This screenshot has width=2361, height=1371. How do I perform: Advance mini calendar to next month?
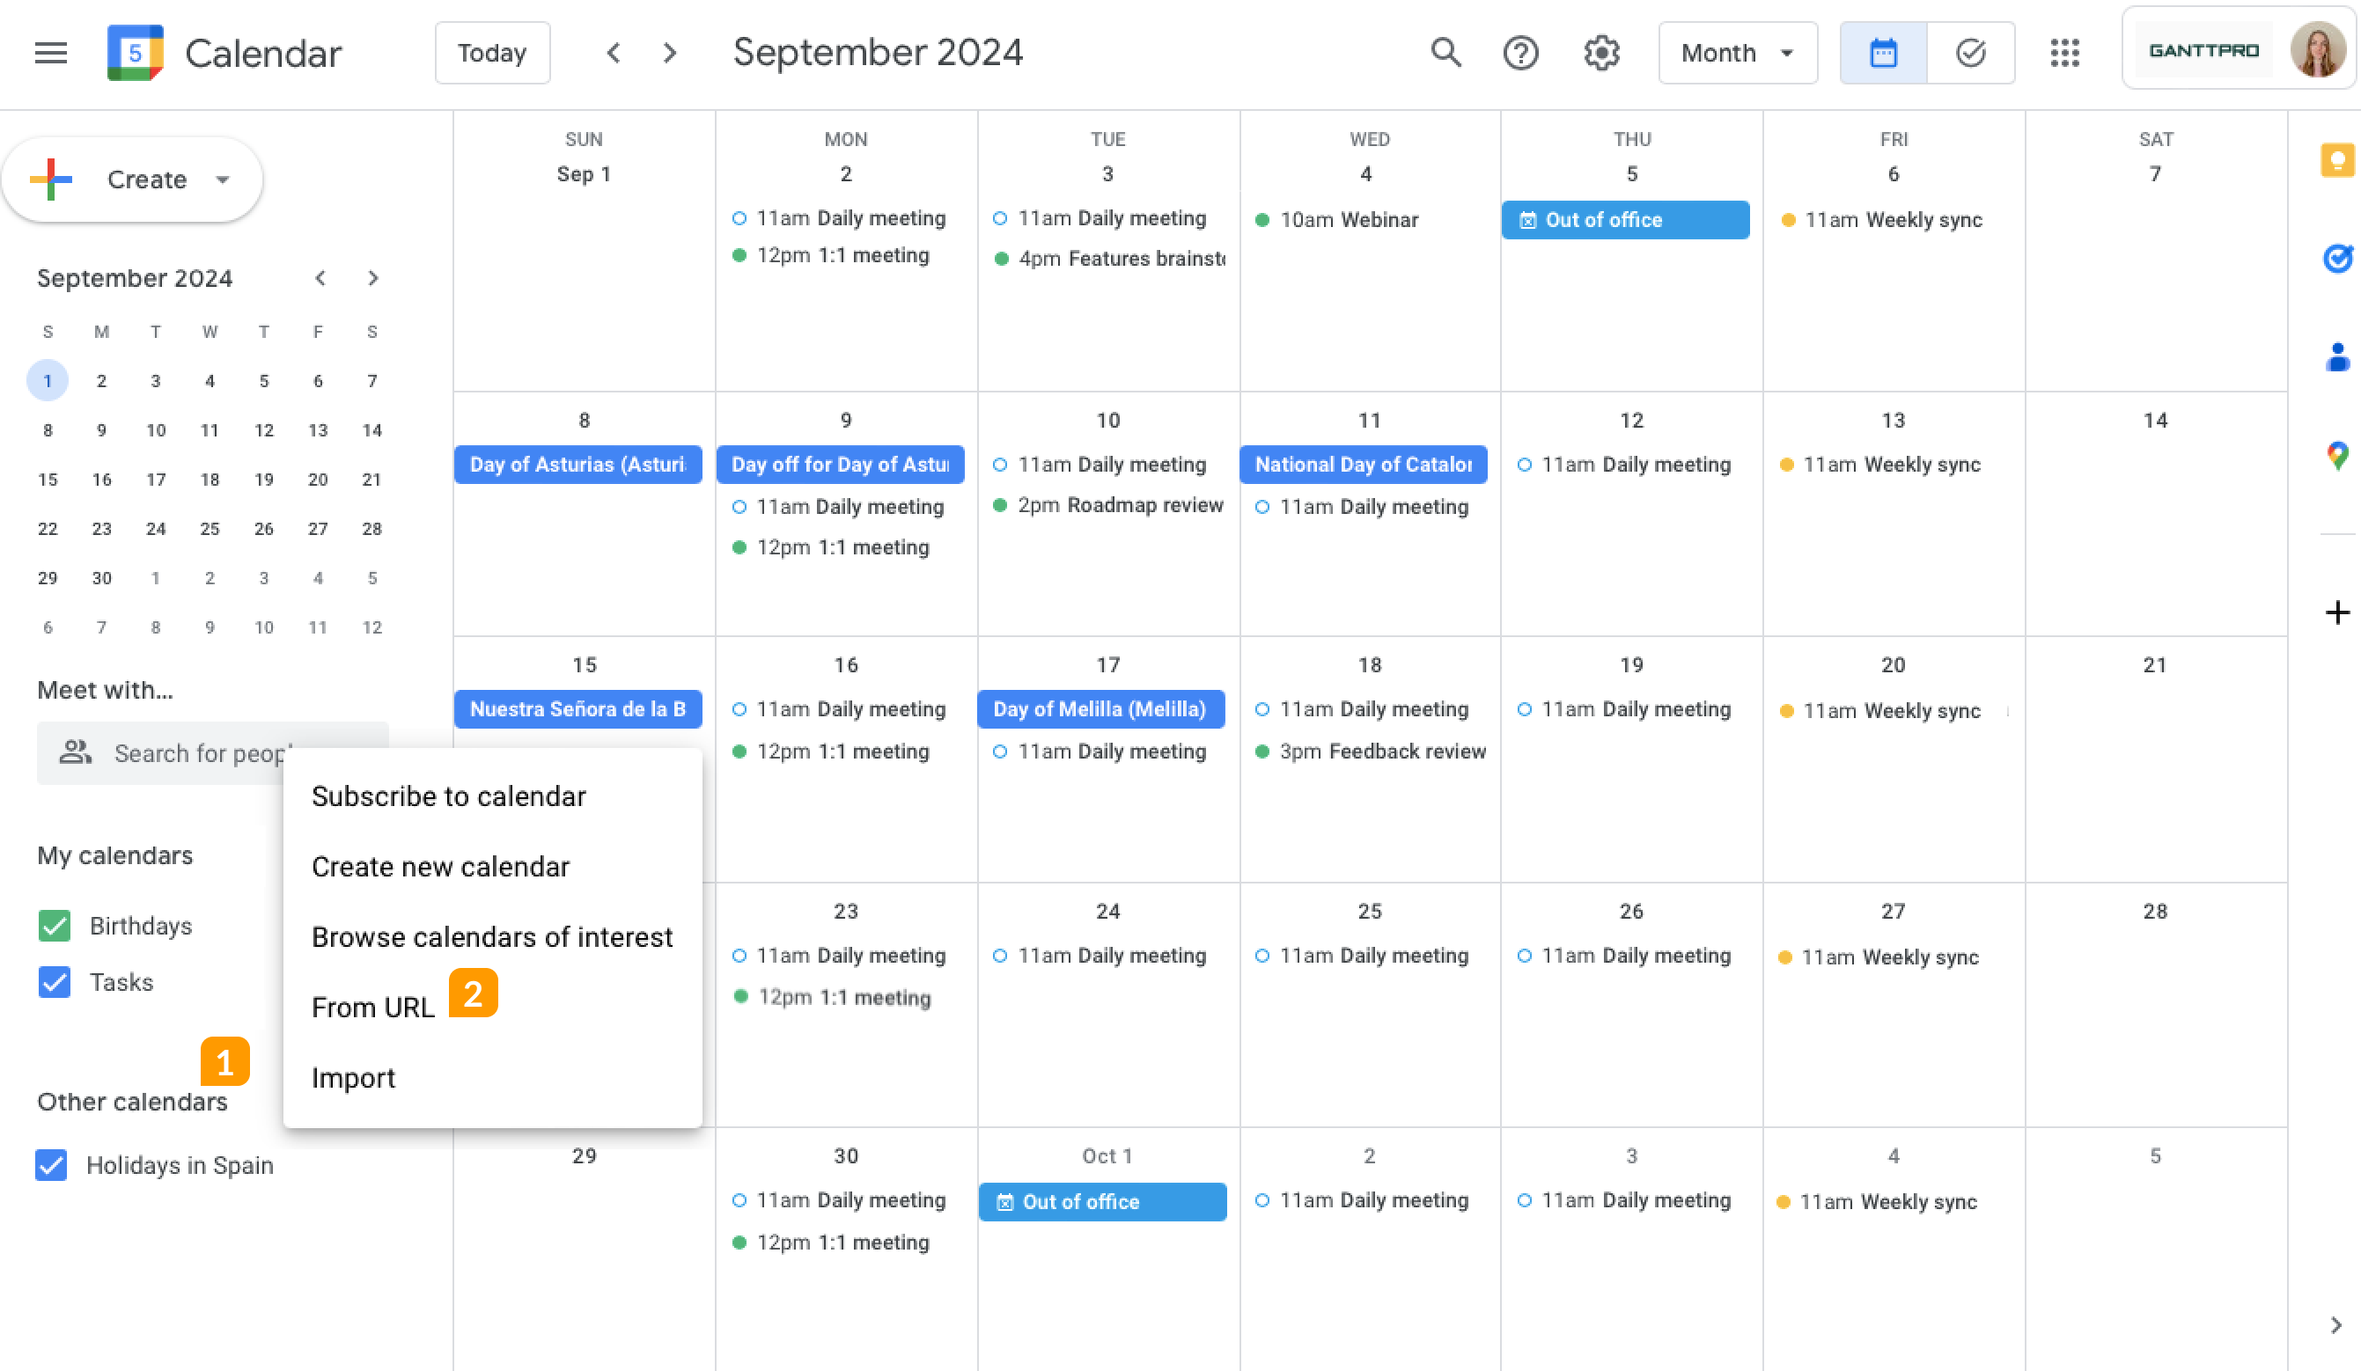point(372,278)
